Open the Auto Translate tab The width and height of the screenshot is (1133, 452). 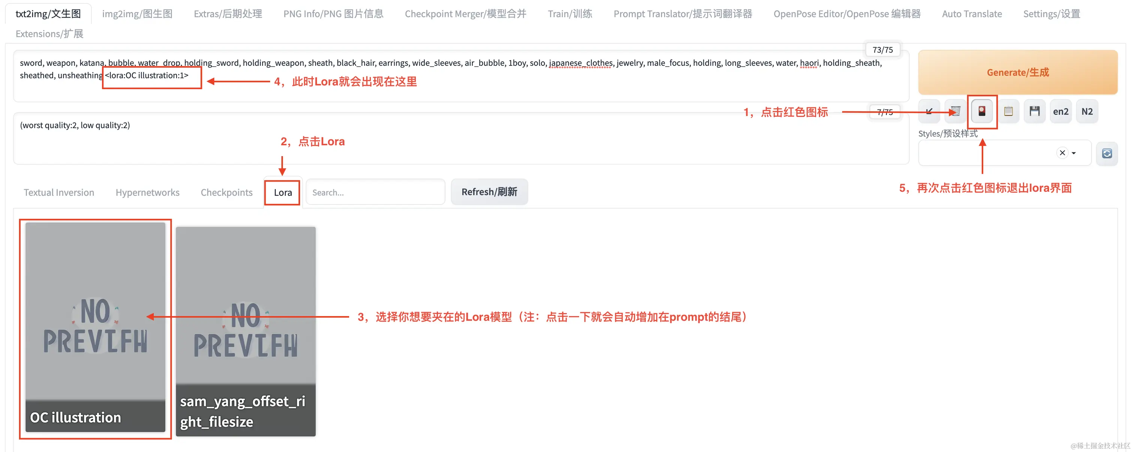pos(972,13)
